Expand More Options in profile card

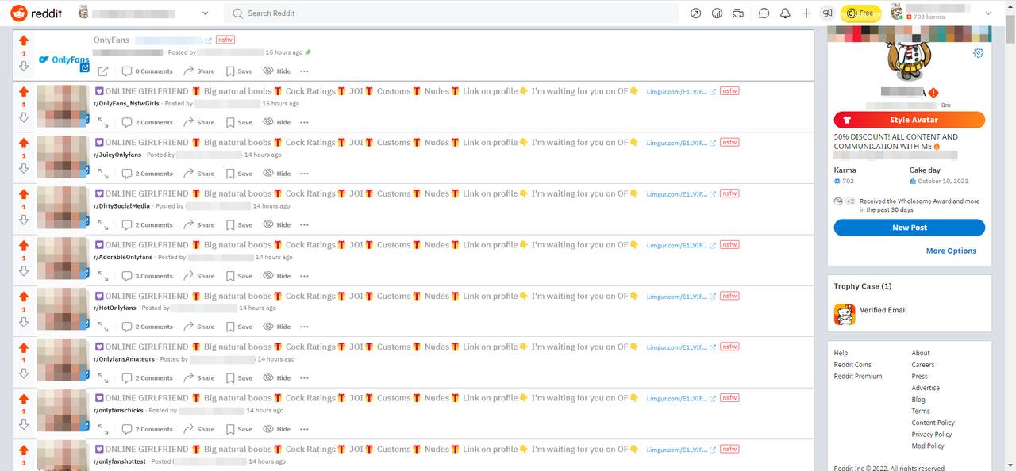(x=951, y=251)
